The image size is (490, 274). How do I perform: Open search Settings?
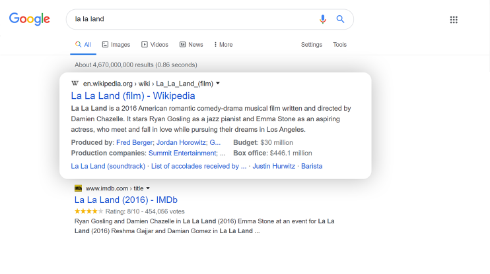[312, 45]
